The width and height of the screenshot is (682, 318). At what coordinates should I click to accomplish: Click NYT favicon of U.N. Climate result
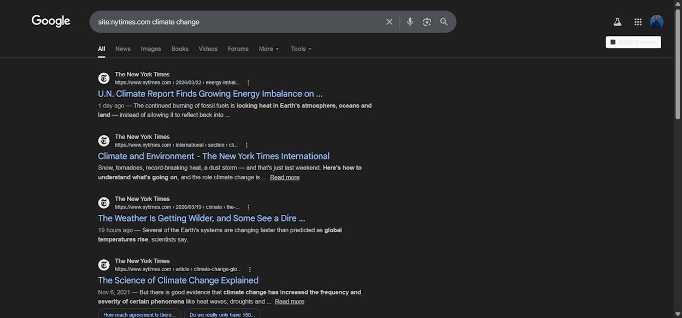pos(104,79)
